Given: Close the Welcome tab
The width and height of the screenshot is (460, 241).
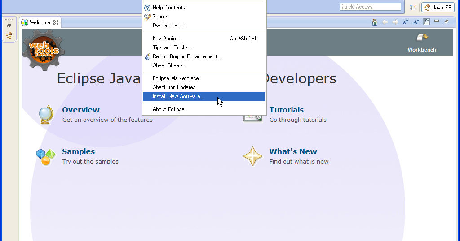Looking at the screenshot, I should tap(56, 22).
